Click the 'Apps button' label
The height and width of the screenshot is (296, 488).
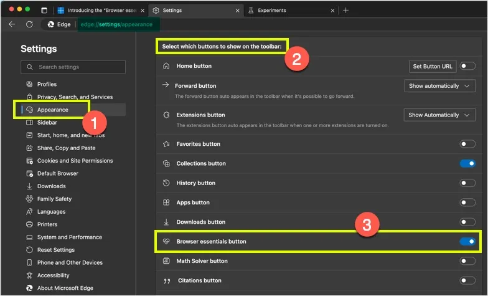tap(193, 203)
